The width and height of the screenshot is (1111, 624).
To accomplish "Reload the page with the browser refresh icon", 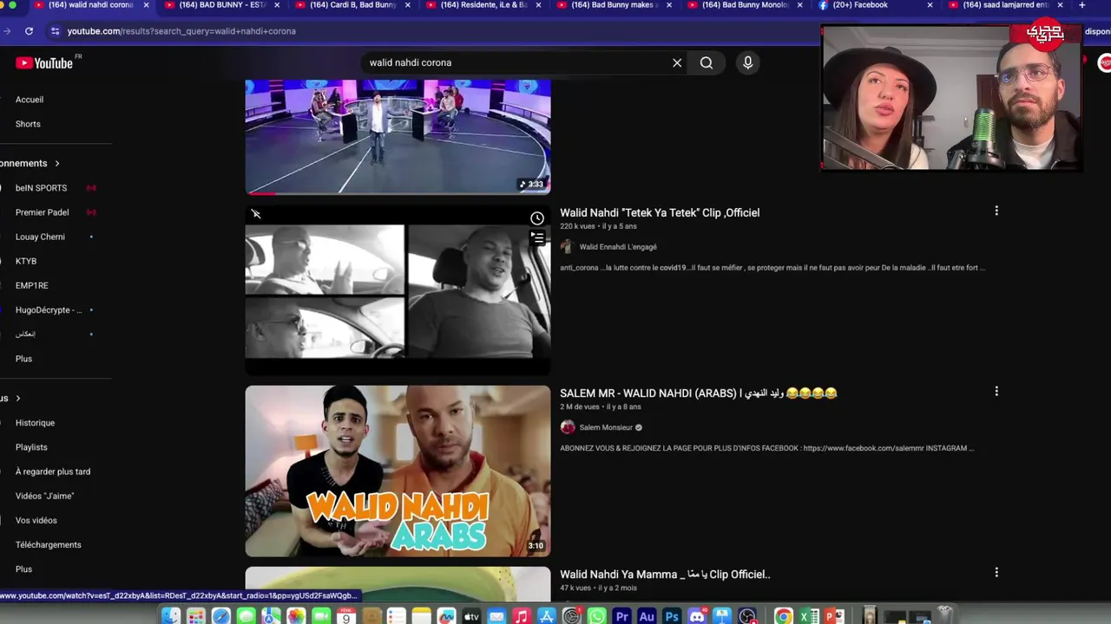I will point(29,31).
